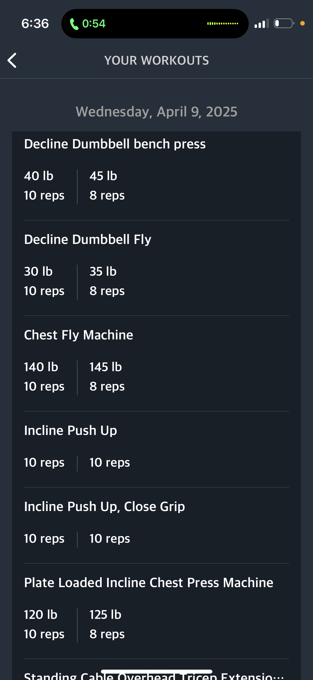Open Incline Push Up, Close Grip entry
Viewport: 313px width, 680px height.
click(x=104, y=507)
